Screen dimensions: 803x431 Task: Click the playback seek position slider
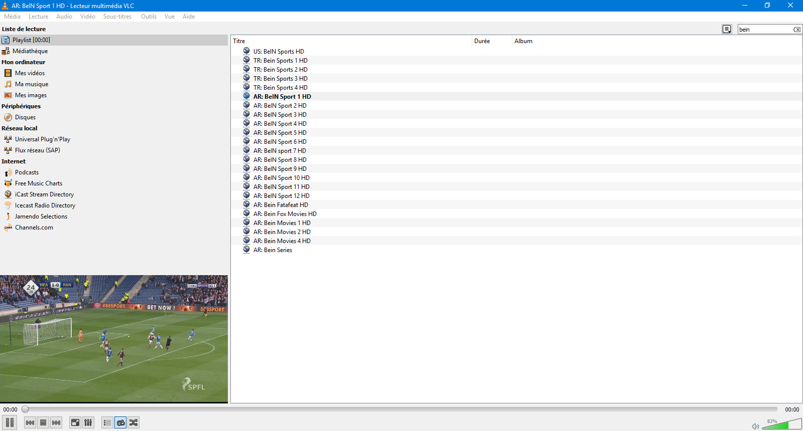pyautogui.click(x=400, y=409)
